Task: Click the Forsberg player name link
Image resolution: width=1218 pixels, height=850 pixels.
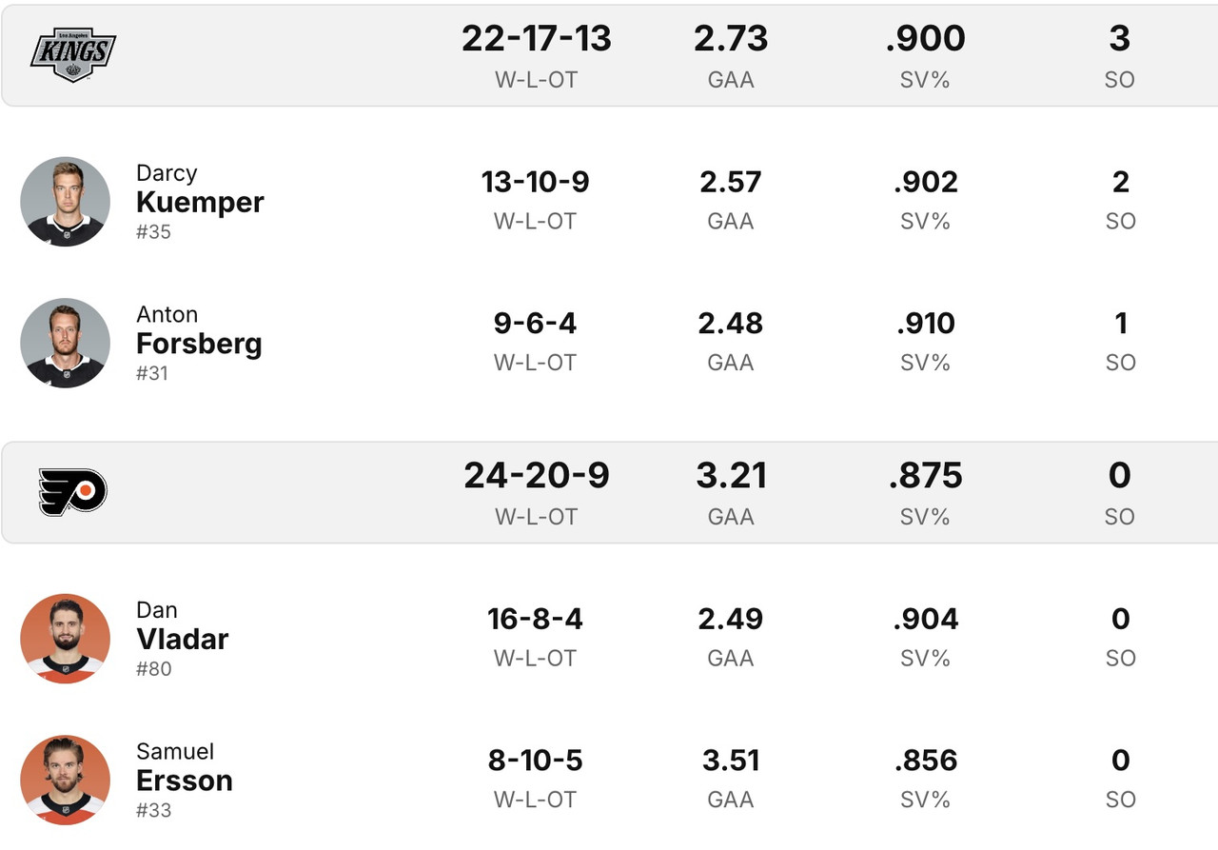Action: [199, 343]
